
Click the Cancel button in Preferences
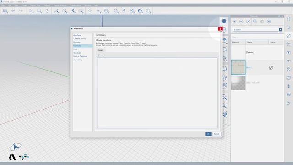[217, 134]
